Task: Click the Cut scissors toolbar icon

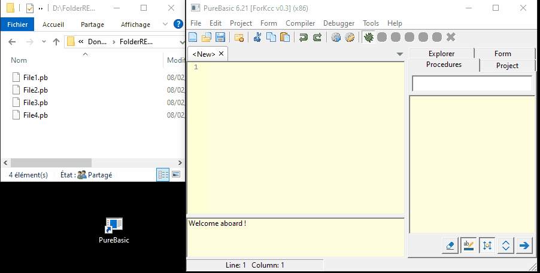Action: [x=257, y=37]
